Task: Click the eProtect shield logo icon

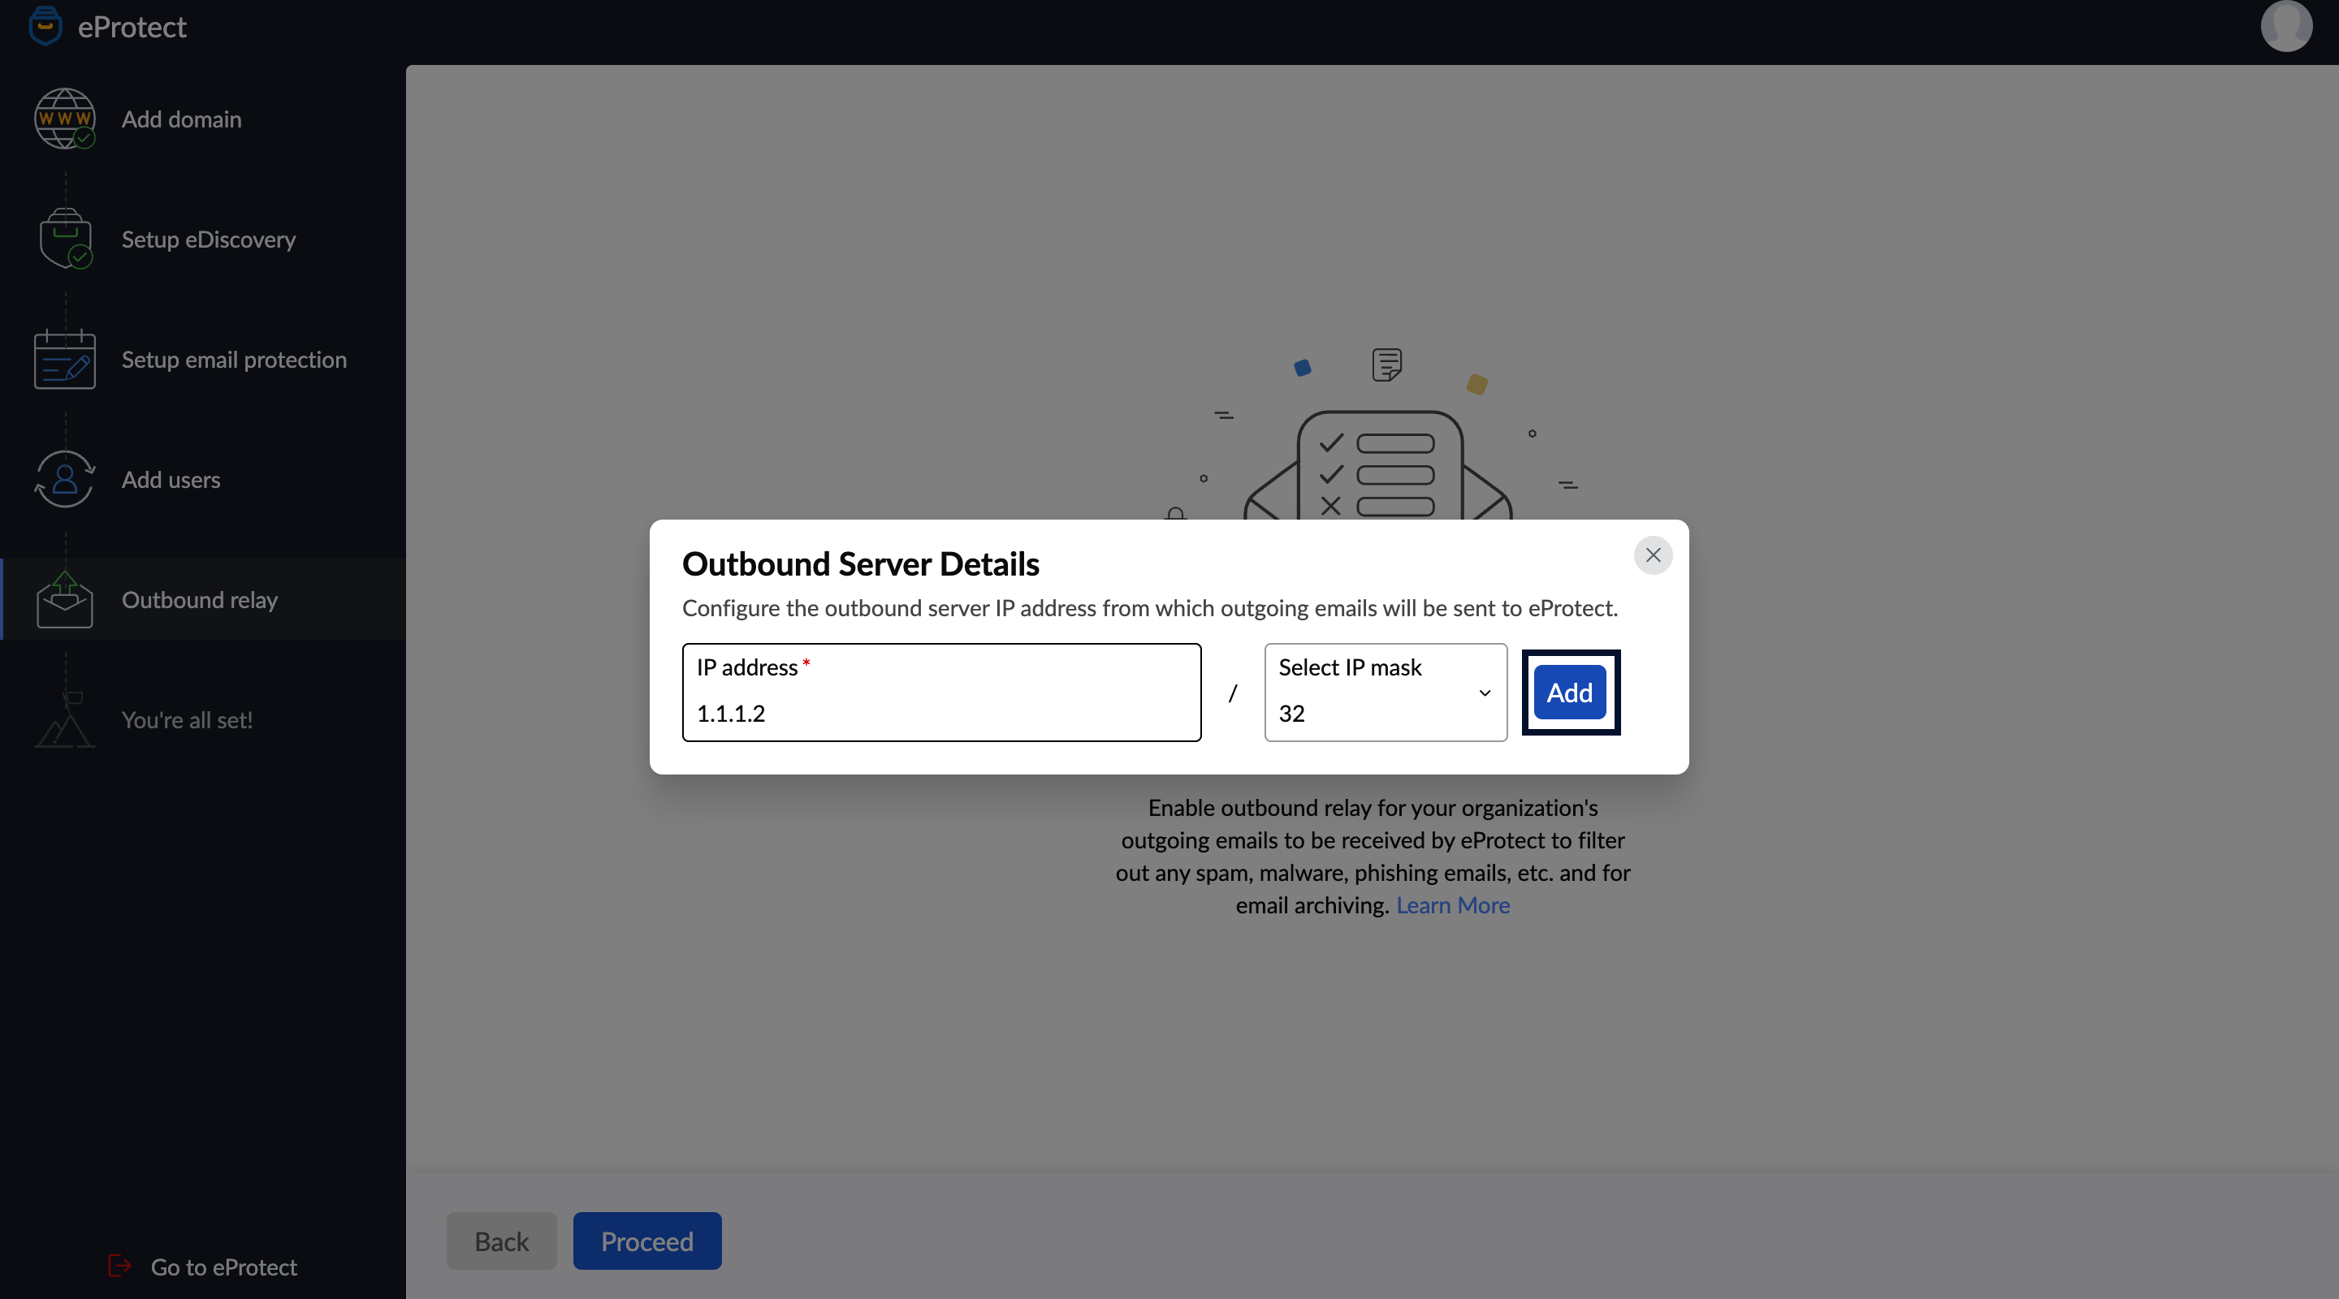Action: click(x=45, y=25)
